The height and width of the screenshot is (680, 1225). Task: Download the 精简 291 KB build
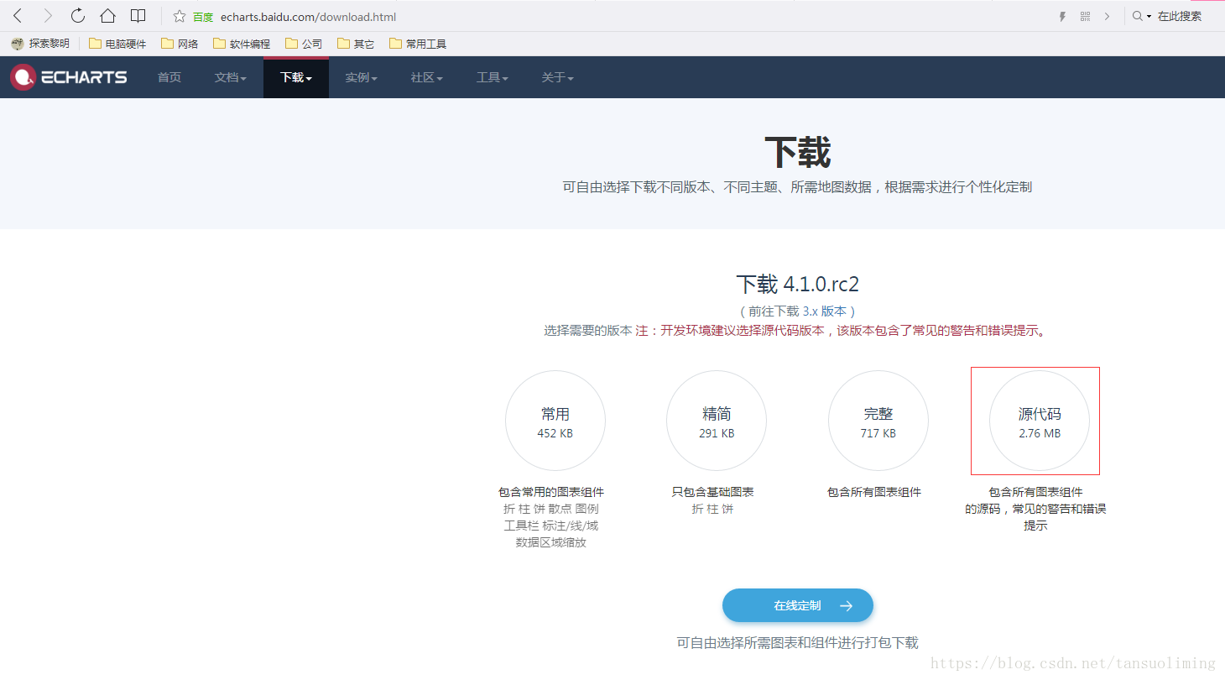[x=717, y=421]
